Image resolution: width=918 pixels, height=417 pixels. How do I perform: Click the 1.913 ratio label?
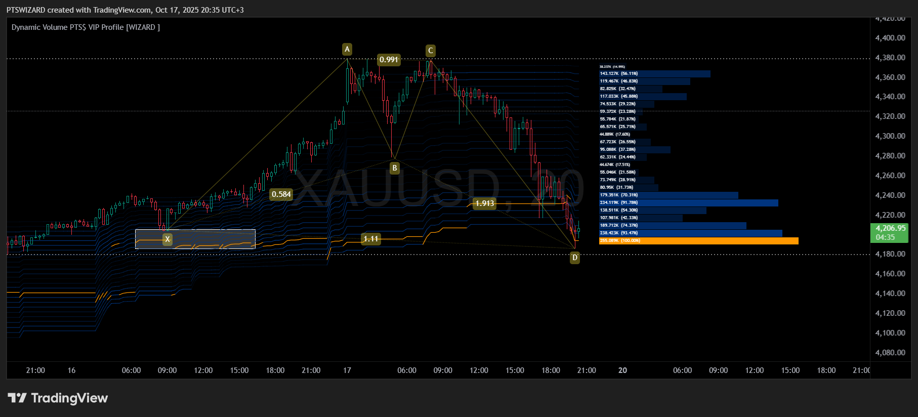(x=484, y=203)
